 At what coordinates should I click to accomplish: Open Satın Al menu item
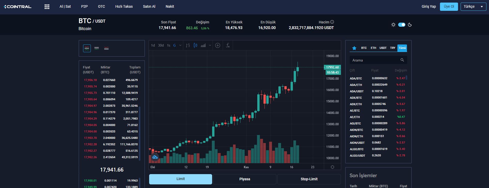pos(149,6)
